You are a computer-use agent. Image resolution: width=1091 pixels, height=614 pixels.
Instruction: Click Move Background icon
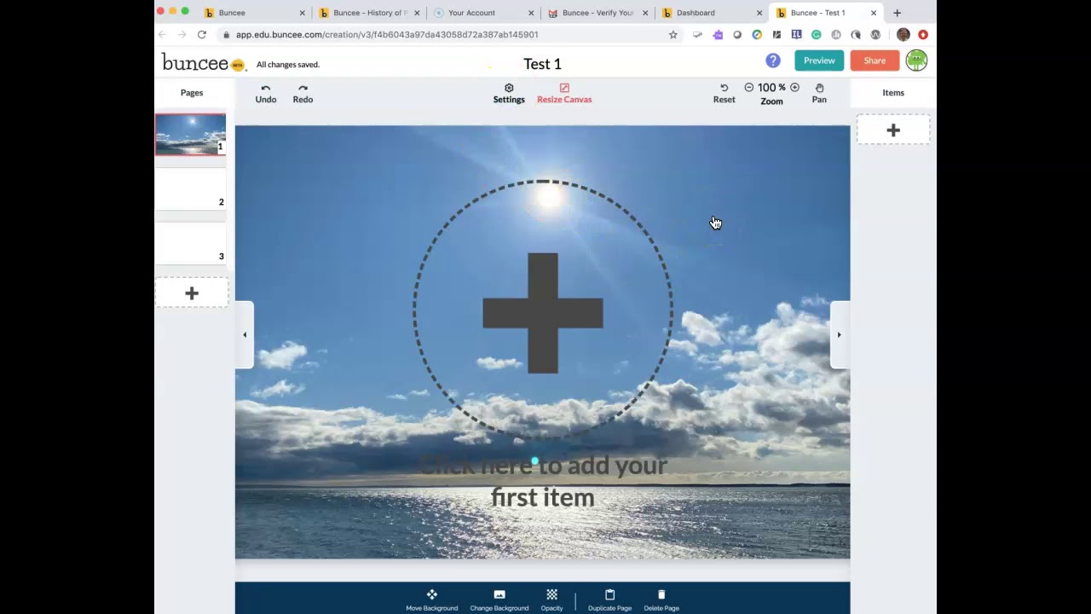click(x=432, y=594)
